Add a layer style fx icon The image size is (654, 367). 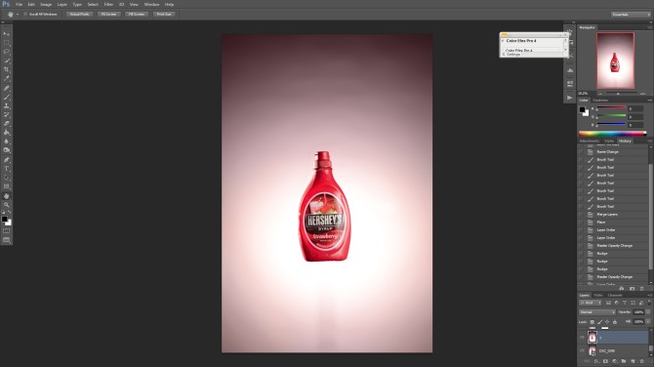tap(596, 361)
